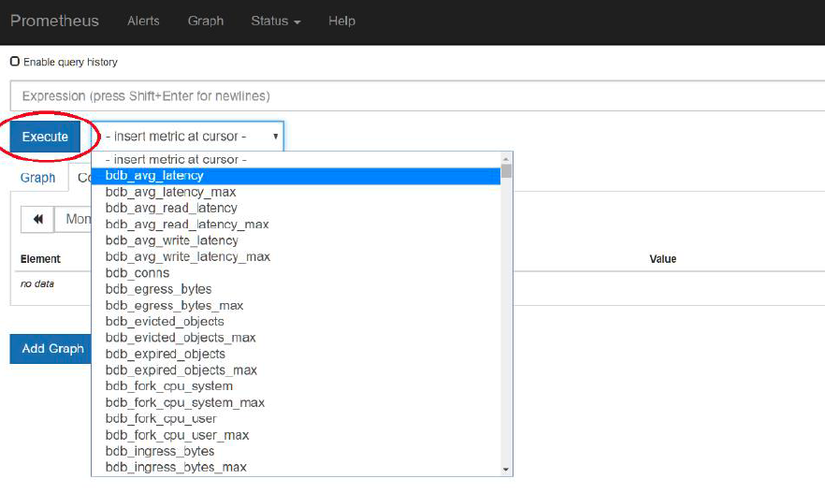The width and height of the screenshot is (825, 493).
Task: Click the Add Graph button
Action: [51, 349]
